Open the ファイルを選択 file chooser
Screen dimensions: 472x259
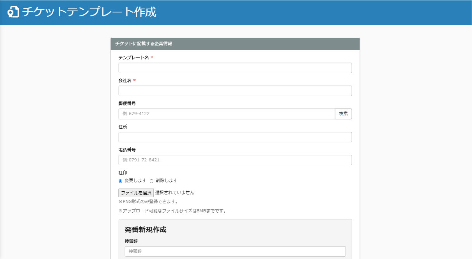coord(136,193)
